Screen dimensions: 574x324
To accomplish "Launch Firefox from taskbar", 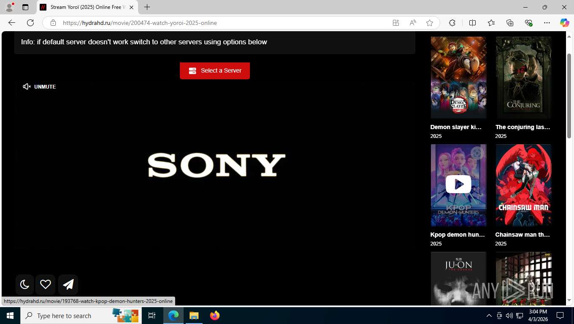I will (x=214, y=316).
